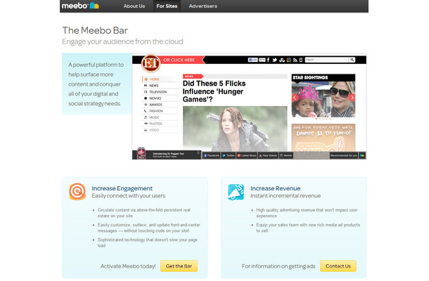Go to next Star Sightings photo
This screenshot has height=281, width=429.
352,98
